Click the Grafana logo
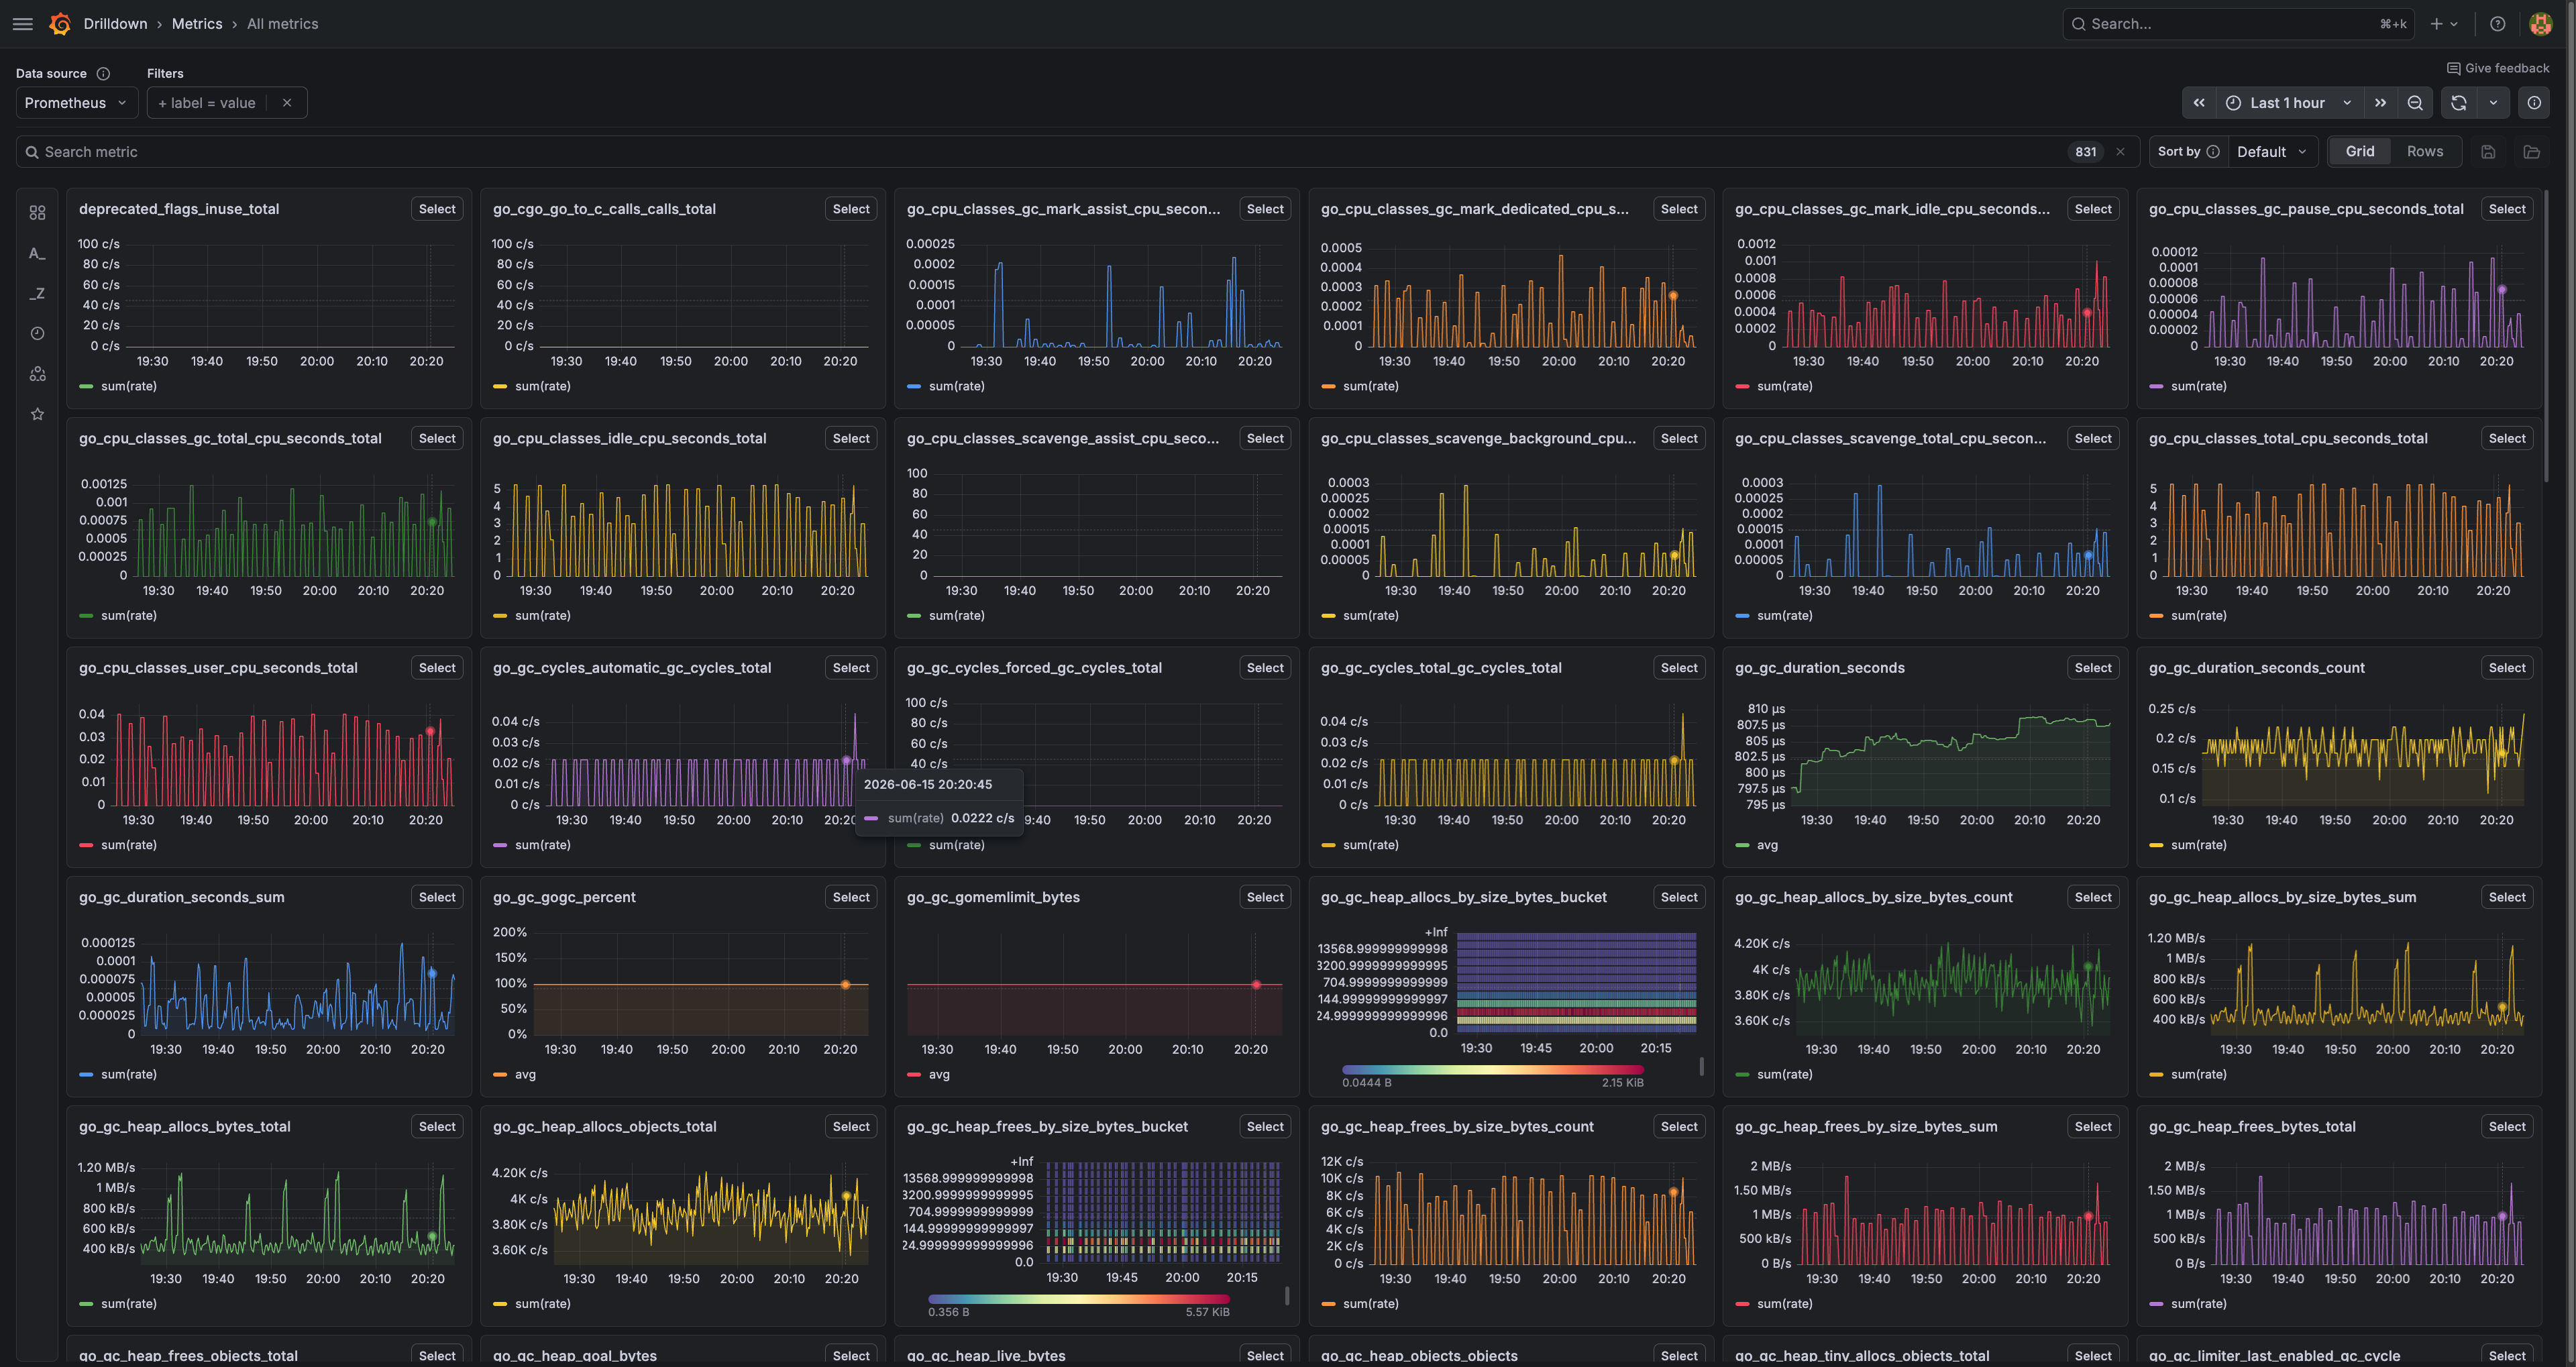Image resolution: width=2576 pixels, height=1367 pixels. tap(60, 24)
